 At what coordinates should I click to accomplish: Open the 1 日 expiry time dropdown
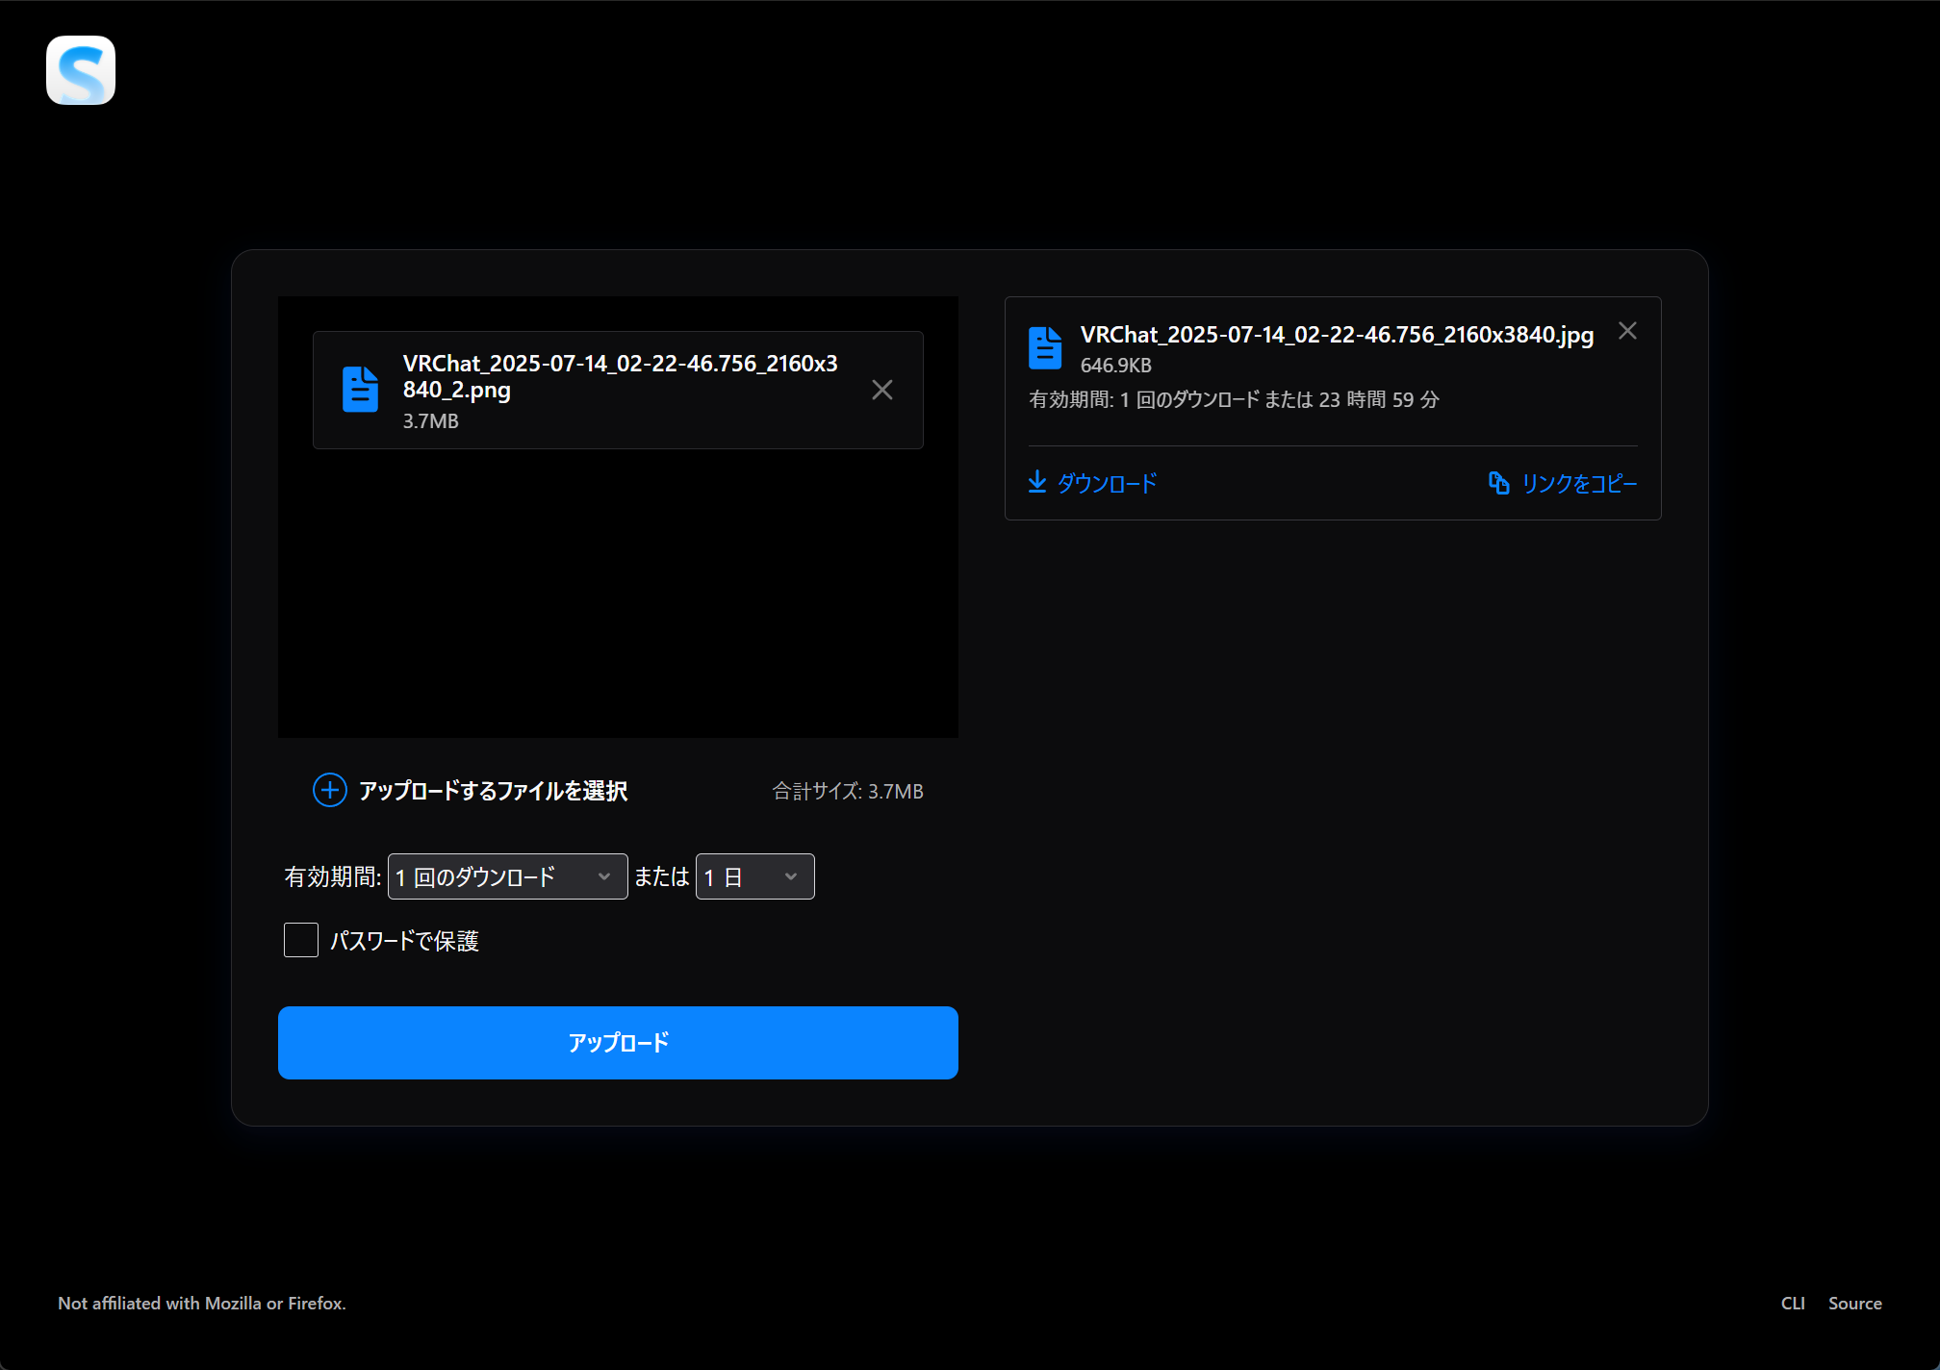tap(755, 876)
